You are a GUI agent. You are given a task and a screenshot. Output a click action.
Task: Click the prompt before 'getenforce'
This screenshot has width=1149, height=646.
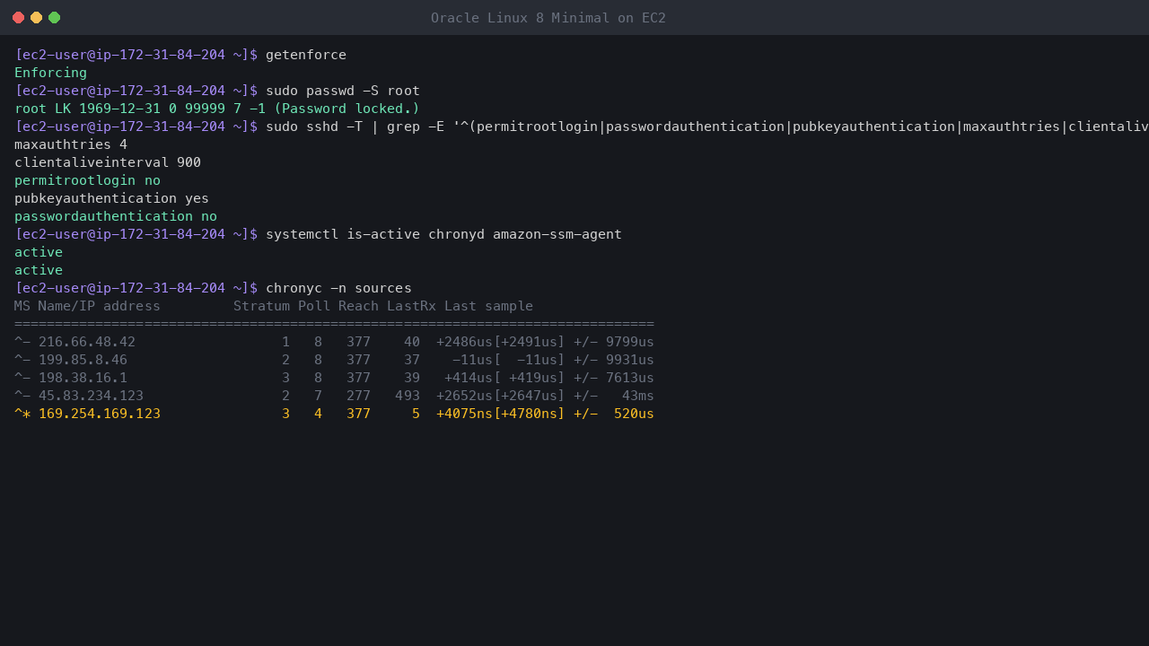(136, 55)
